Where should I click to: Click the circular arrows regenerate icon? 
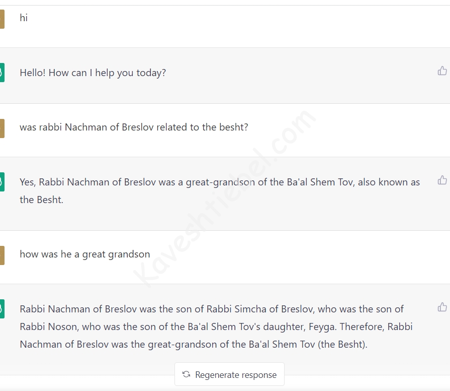(x=187, y=374)
